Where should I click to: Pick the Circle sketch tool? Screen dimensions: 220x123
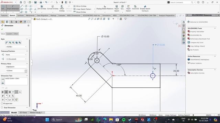tap(26, 6)
